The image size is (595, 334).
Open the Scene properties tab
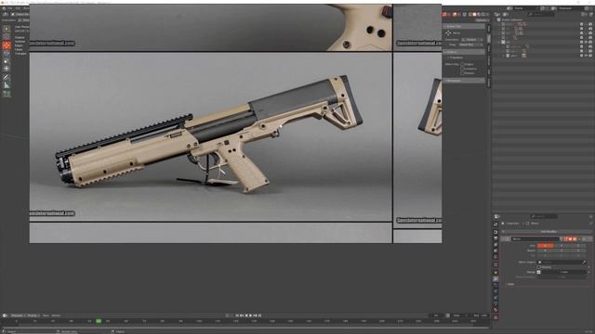tap(496, 250)
